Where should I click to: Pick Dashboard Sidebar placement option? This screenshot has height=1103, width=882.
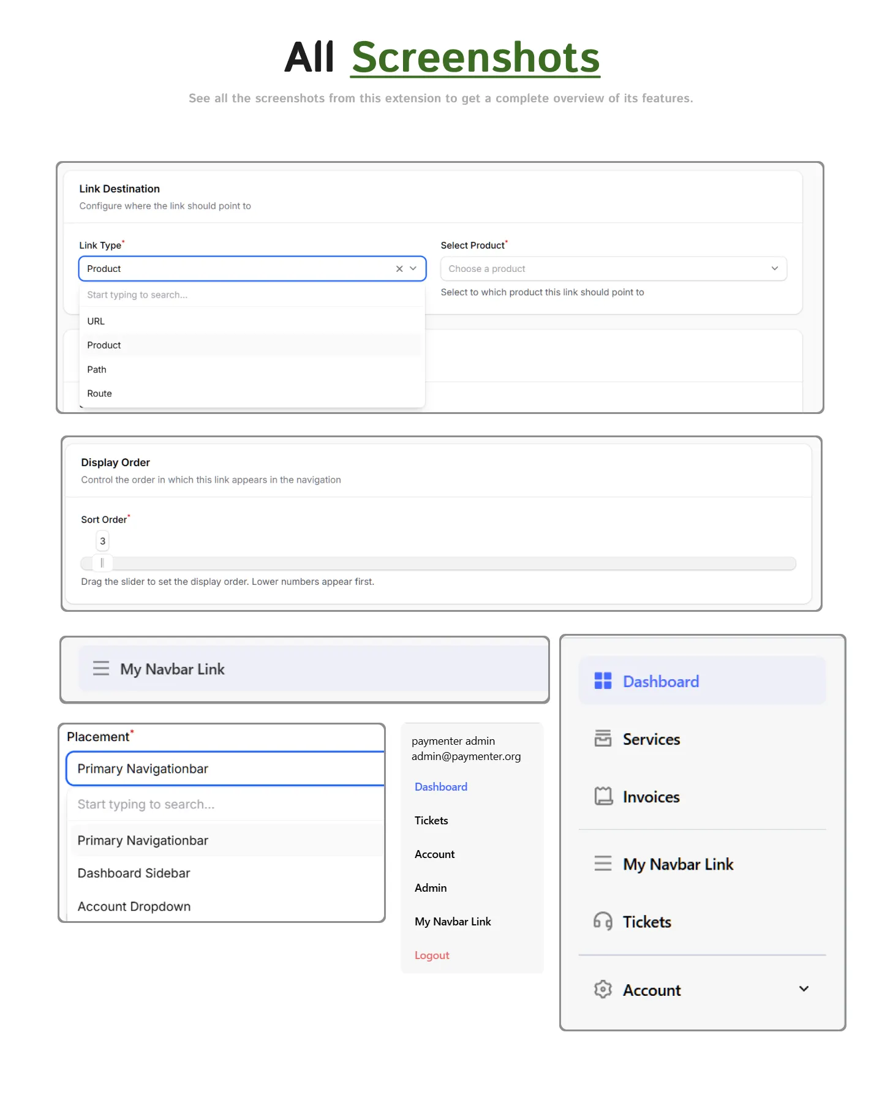coord(134,873)
